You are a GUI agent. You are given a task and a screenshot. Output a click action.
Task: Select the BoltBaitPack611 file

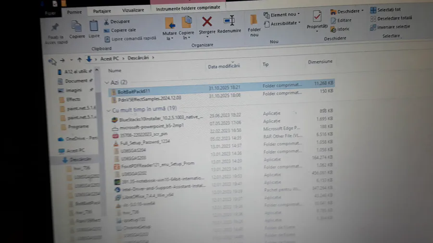tap(221, 88)
